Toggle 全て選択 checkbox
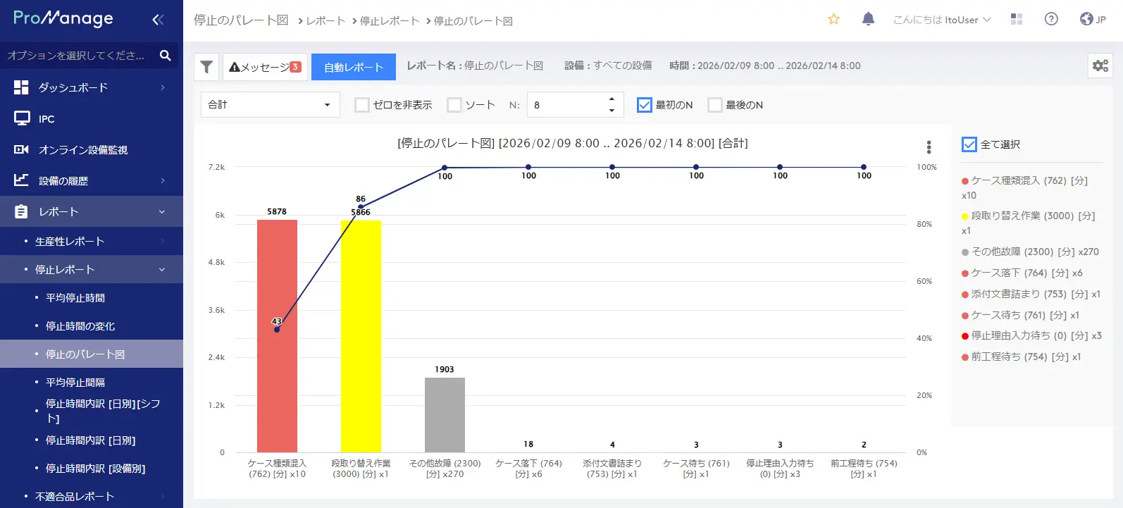 pyautogui.click(x=969, y=144)
